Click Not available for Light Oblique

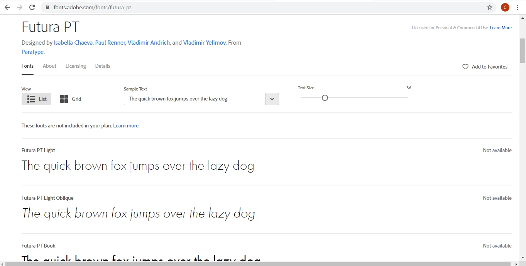pyautogui.click(x=497, y=198)
